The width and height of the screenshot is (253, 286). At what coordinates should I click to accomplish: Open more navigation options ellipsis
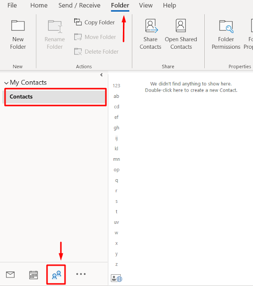pyautogui.click(x=81, y=274)
